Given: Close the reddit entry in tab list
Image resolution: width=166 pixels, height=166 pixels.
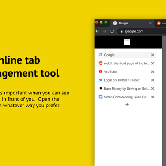Looking at the screenshot, I should point(153,63).
